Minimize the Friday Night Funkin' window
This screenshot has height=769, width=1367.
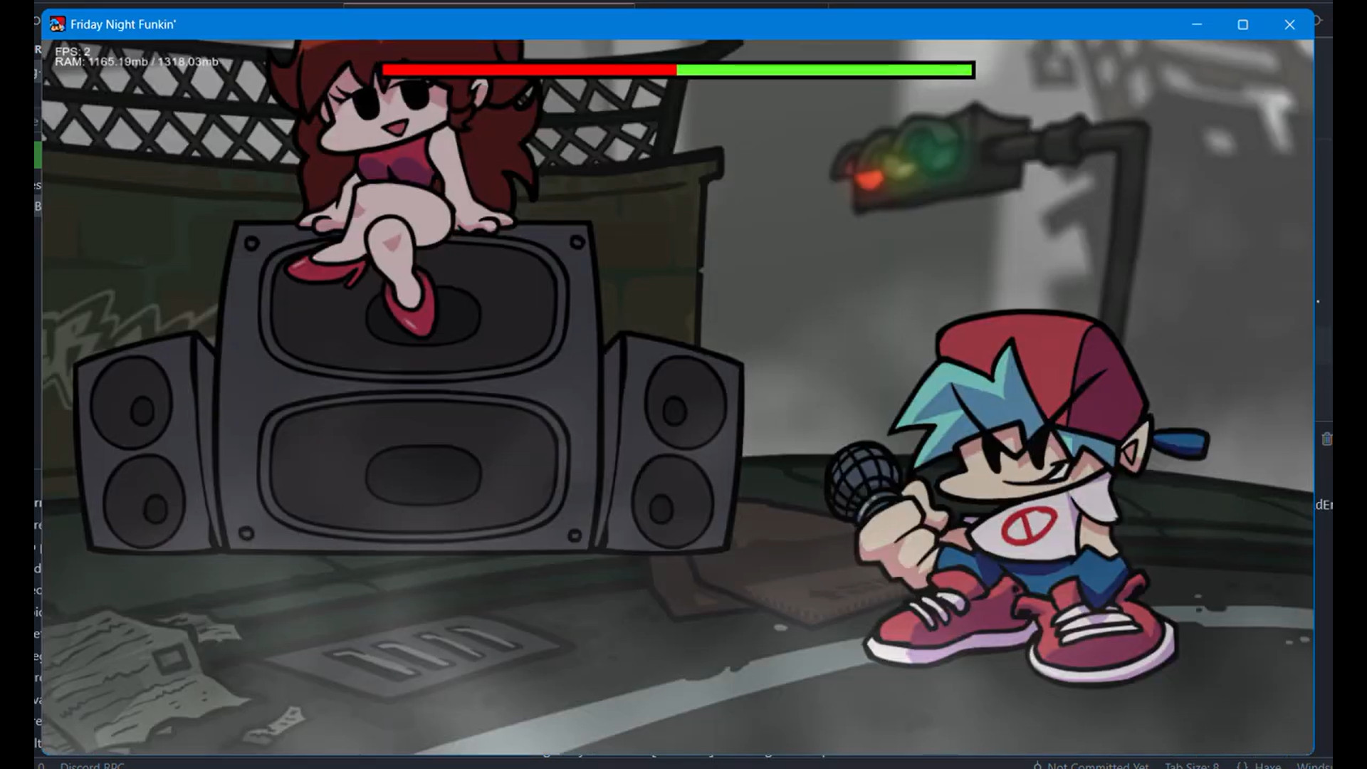coord(1197,24)
